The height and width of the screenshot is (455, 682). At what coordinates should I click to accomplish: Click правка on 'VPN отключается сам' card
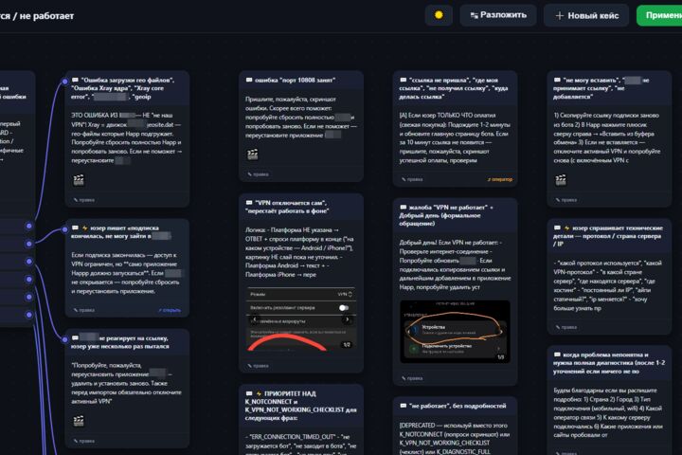pyautogui.click(x=258, y=366)
